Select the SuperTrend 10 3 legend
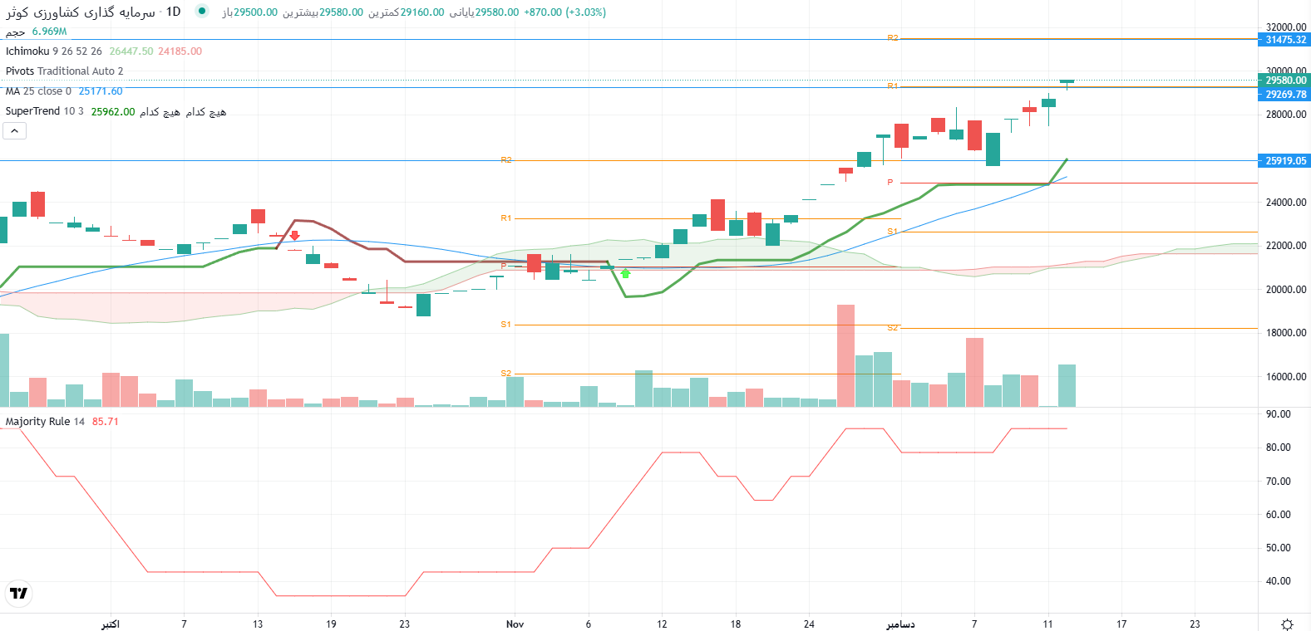1311x631 pixels. click(x=44, y=111)
